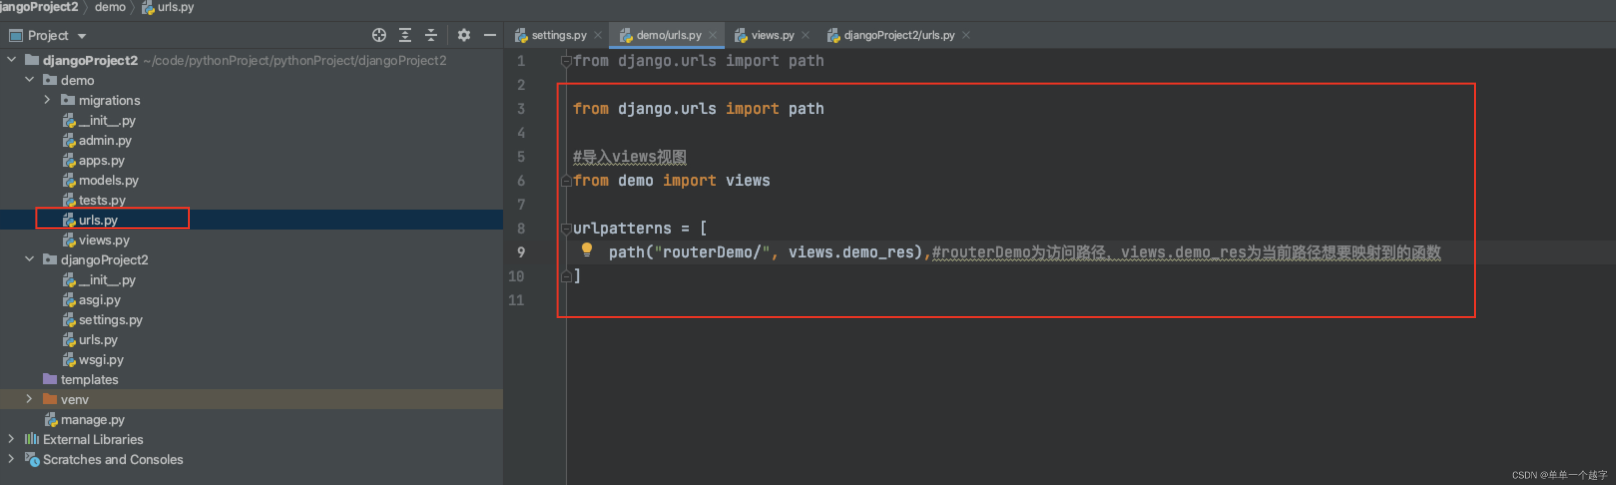Switch to the settings.py editor tab

tap(558, 35)
